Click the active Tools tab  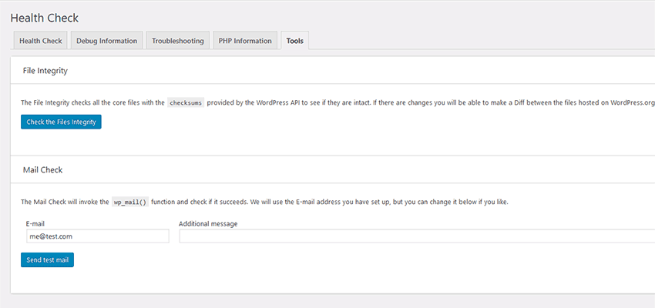pos(294,41)
